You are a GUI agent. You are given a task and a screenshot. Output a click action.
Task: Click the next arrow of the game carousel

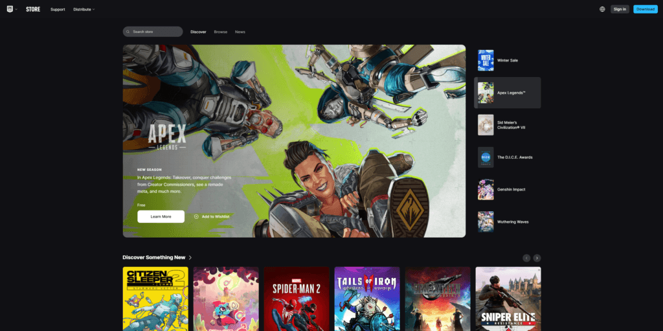pyautogui.click(x=537, y=258)
